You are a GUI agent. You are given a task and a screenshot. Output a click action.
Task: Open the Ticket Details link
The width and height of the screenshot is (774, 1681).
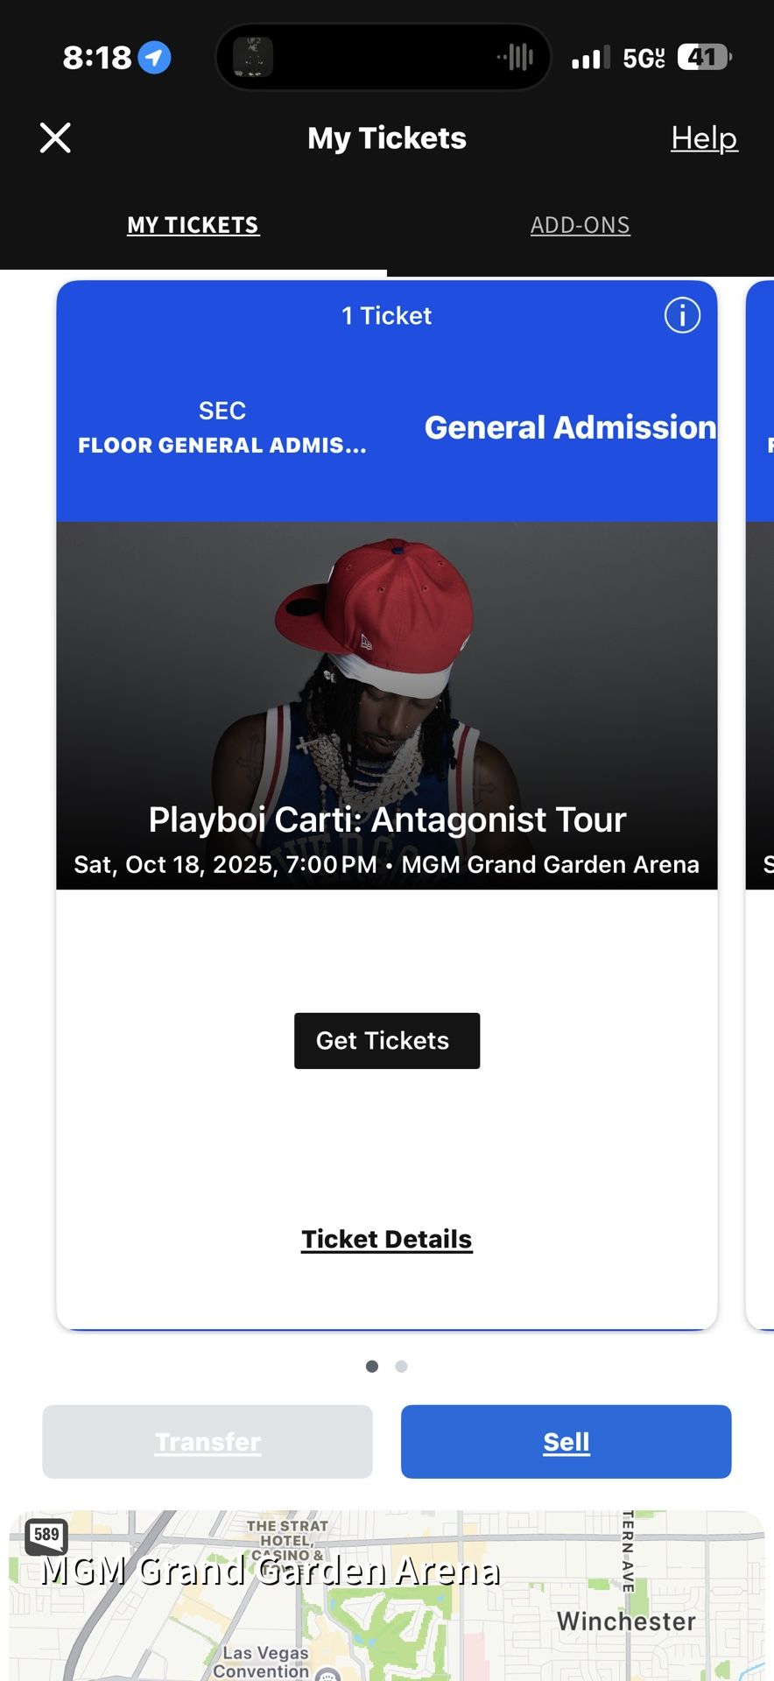pos(387,1240)
